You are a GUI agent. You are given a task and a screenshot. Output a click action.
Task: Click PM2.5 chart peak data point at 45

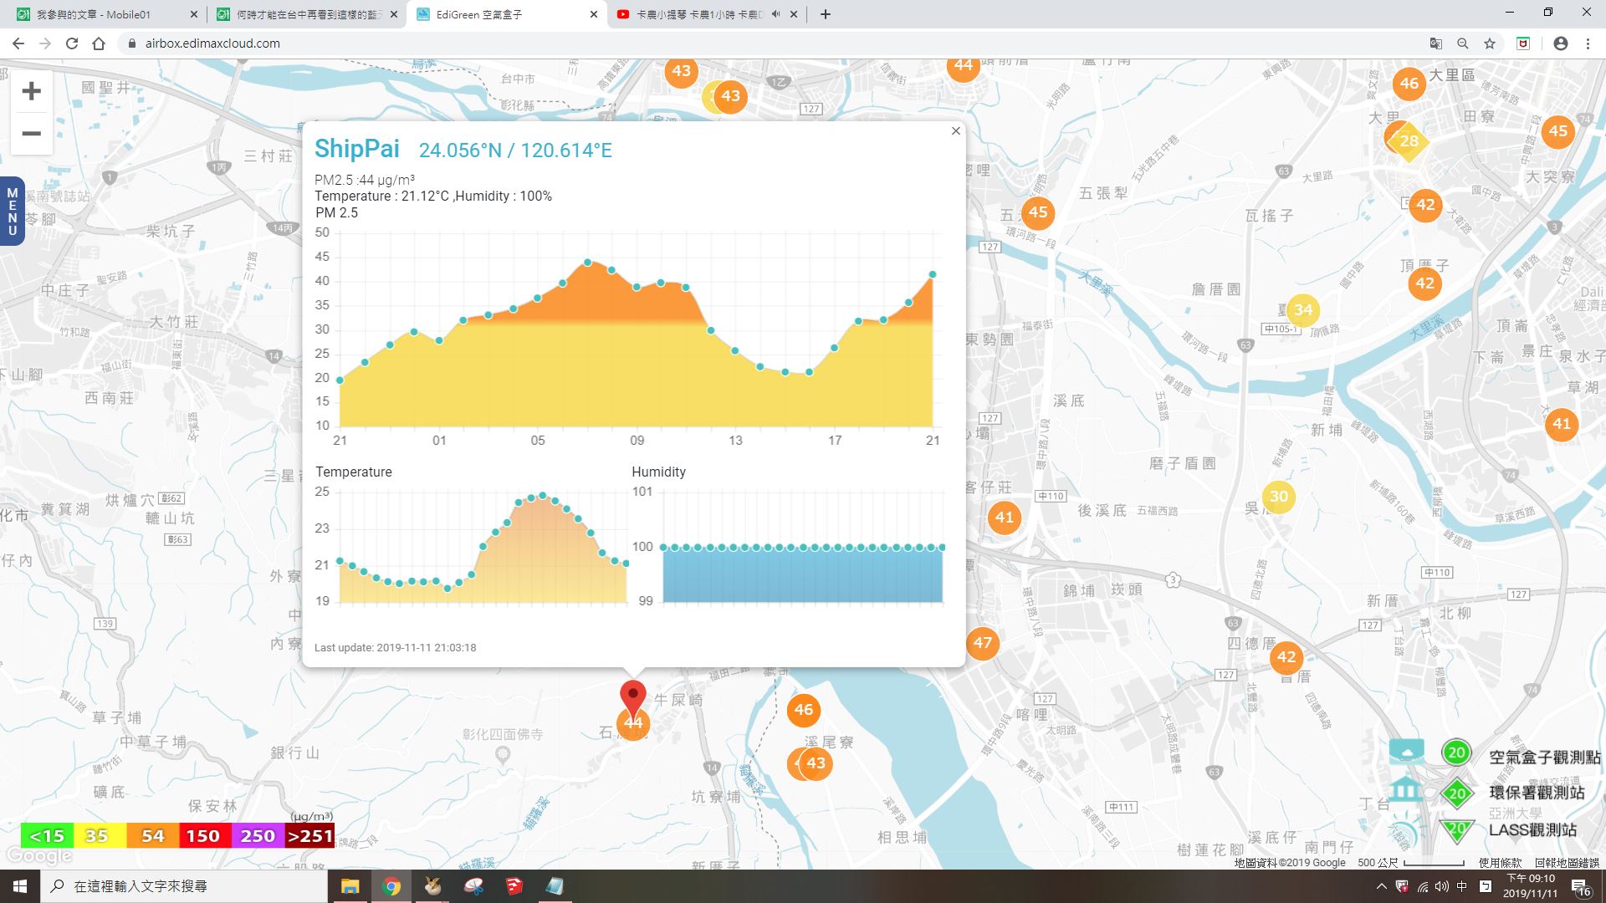pyautogui.click(x=588, y=263)
